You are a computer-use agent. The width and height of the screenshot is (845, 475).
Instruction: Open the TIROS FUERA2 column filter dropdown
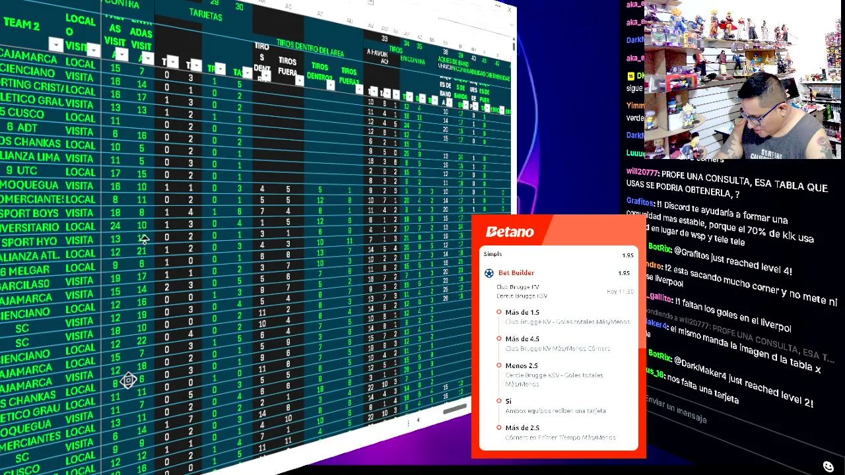(x=359, y=88)
